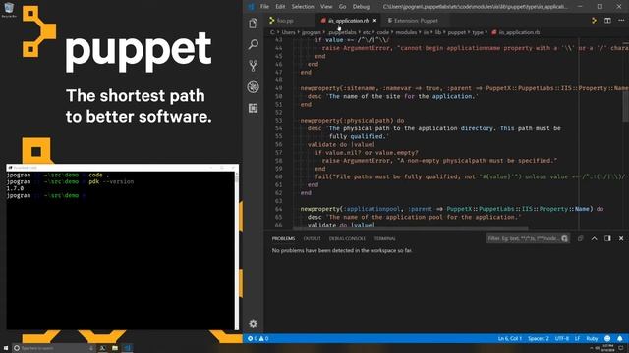Click the editor vertical scrollbar thumb
This screenshot has width=629, height=353.
click(626, 105)
